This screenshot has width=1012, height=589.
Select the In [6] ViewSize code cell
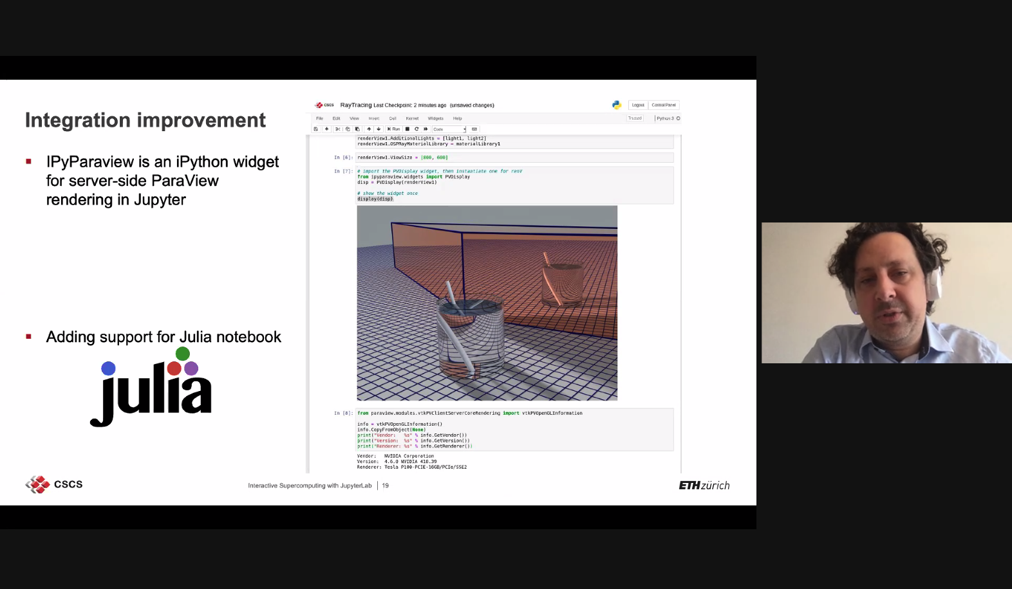point(515,158)
